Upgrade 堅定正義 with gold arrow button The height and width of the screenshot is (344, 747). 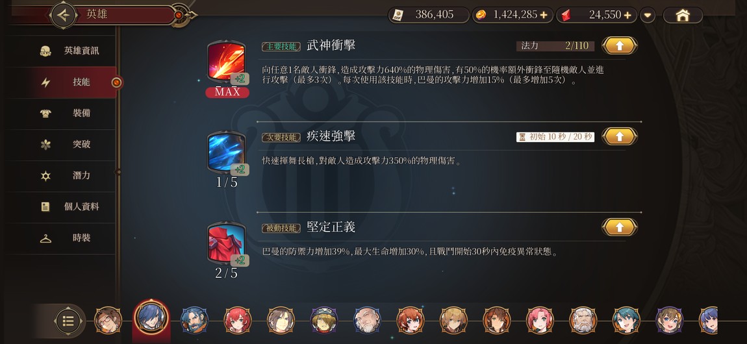(x=619, y=227)
